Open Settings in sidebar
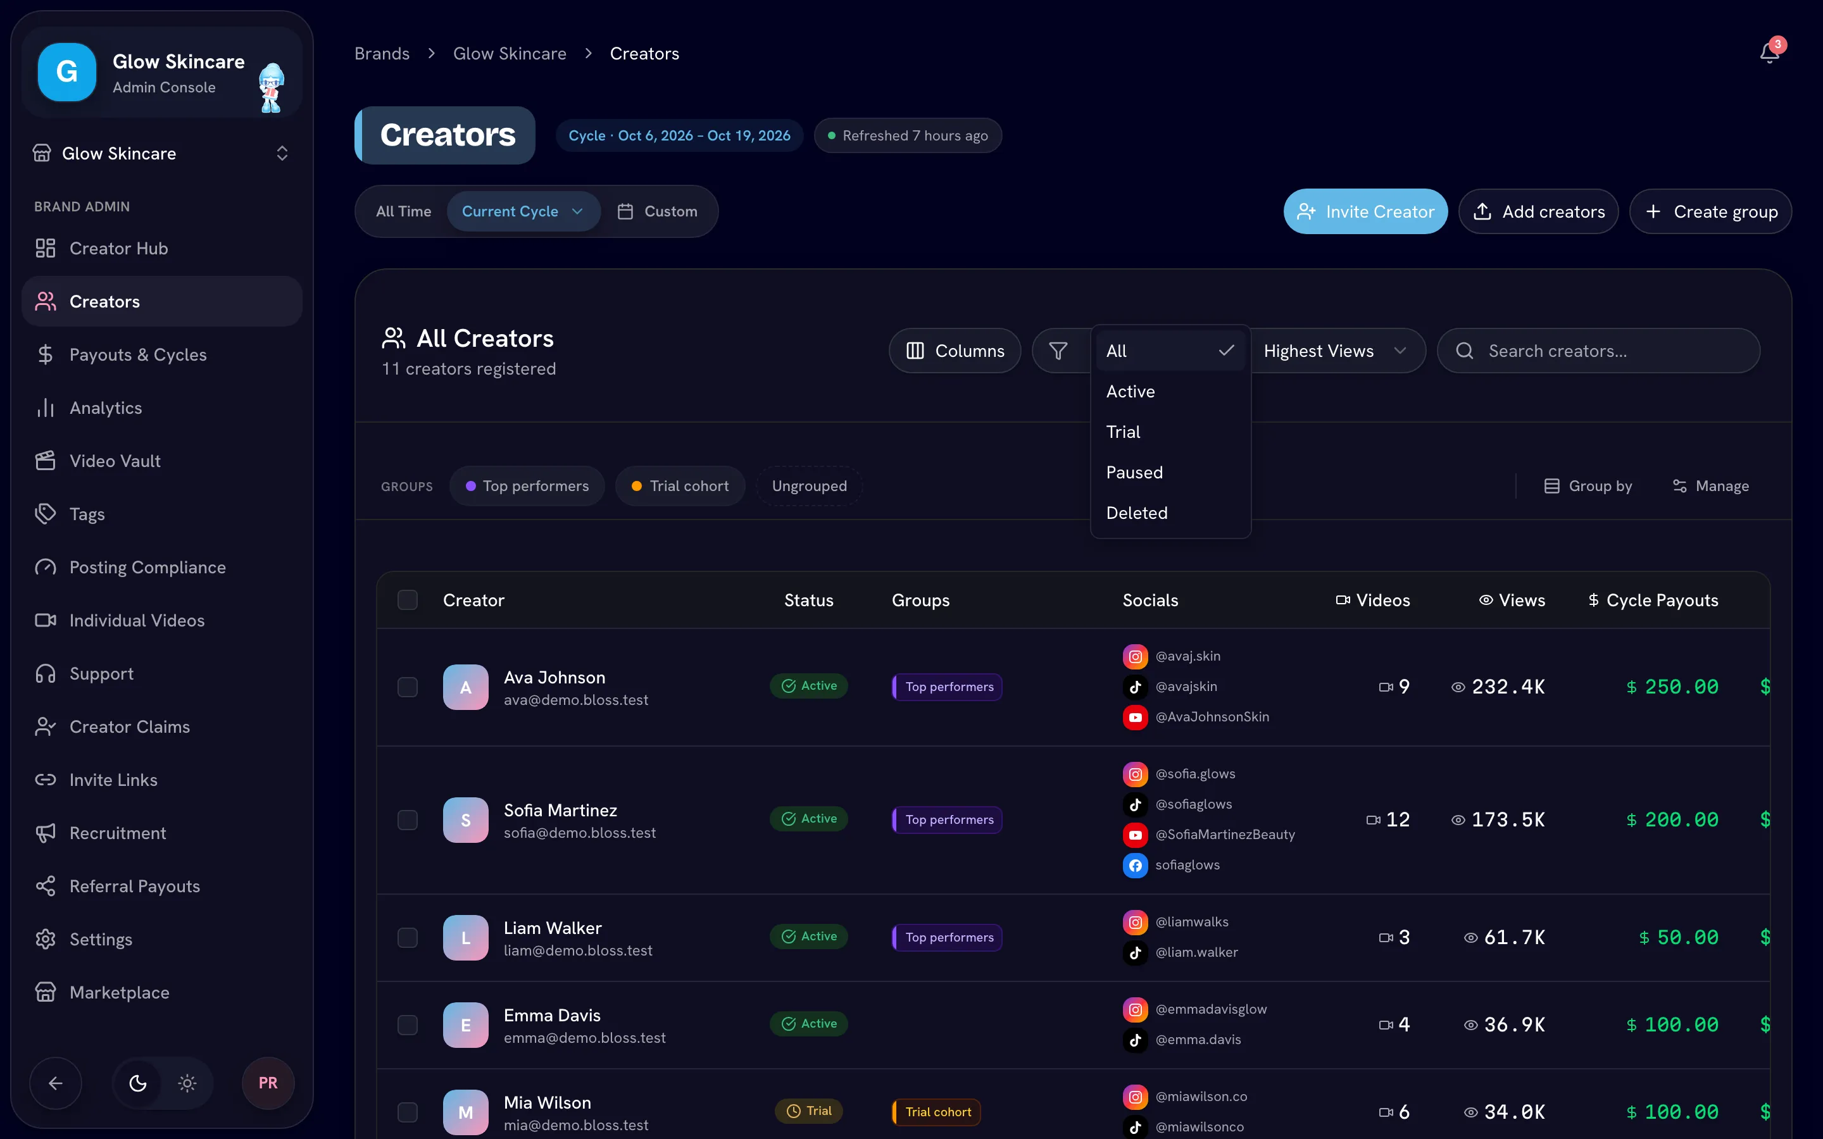 click(162, 940)
